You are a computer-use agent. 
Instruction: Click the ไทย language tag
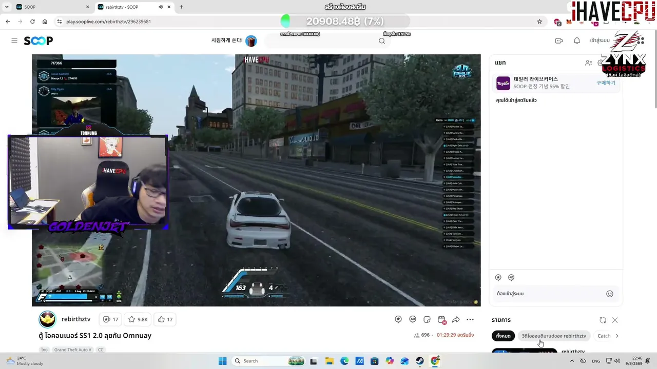pos(45,350)
